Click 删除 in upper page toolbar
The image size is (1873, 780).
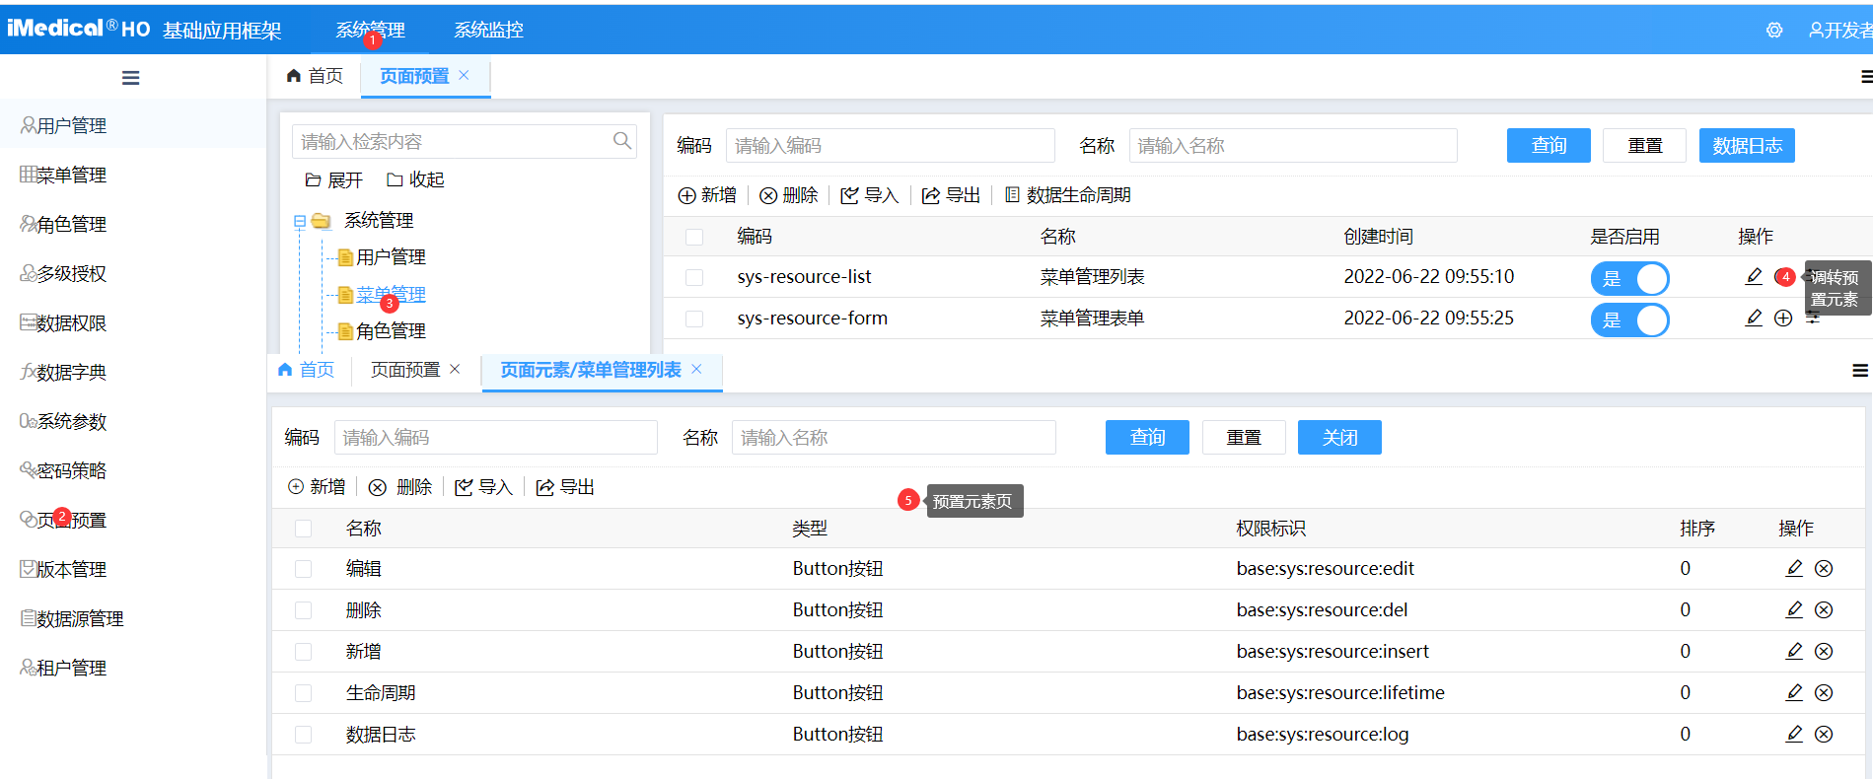789,195
